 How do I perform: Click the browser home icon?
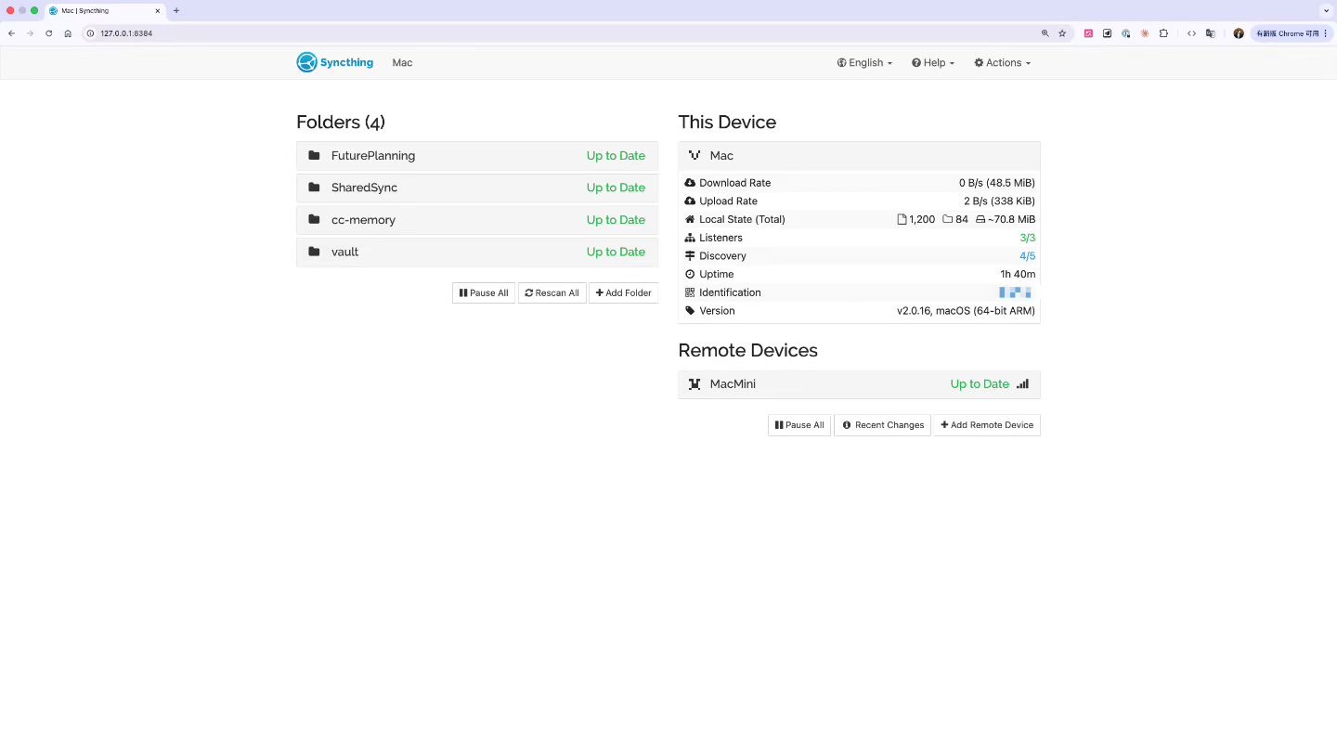point(68,33)
